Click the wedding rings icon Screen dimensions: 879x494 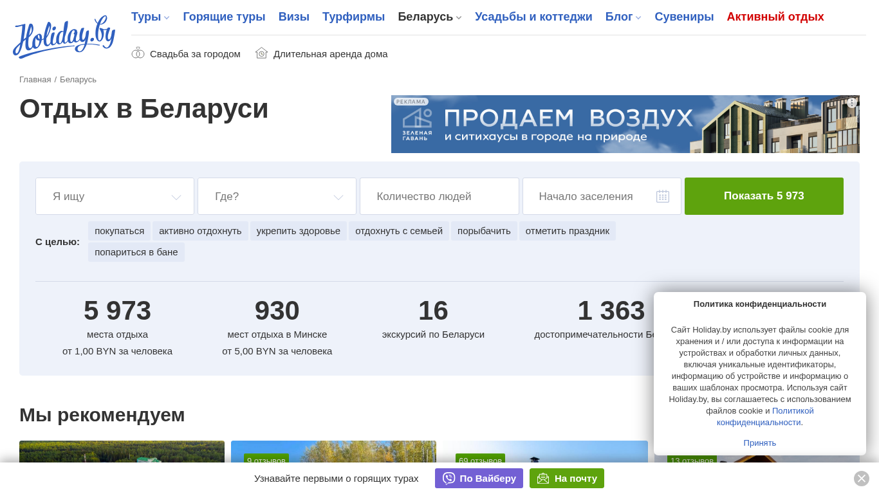point(138,53)
